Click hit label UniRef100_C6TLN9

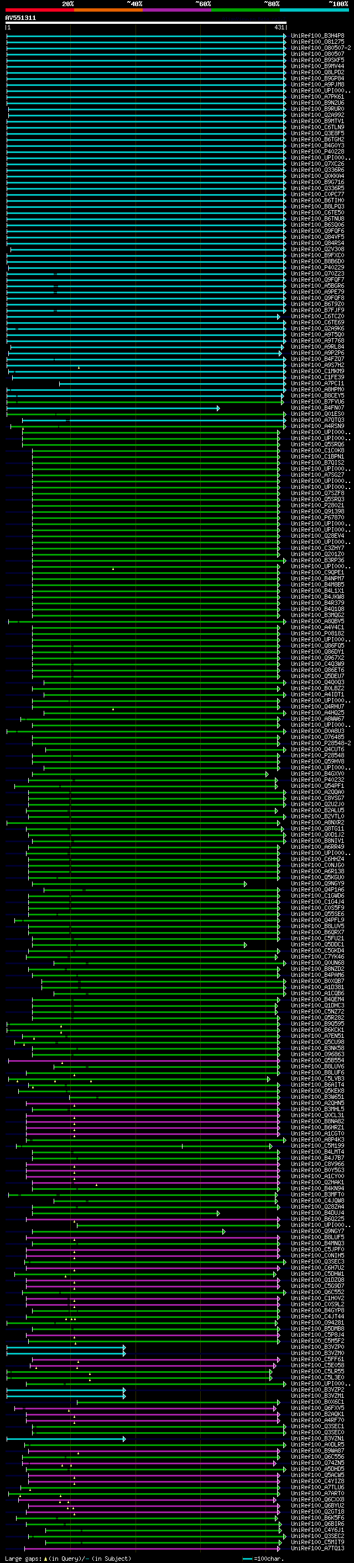point(317,128)
